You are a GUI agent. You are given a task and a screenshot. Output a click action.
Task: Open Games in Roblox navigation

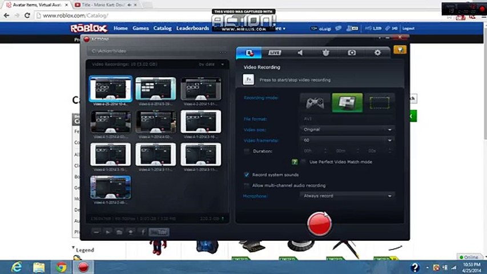tap(140, 29)
